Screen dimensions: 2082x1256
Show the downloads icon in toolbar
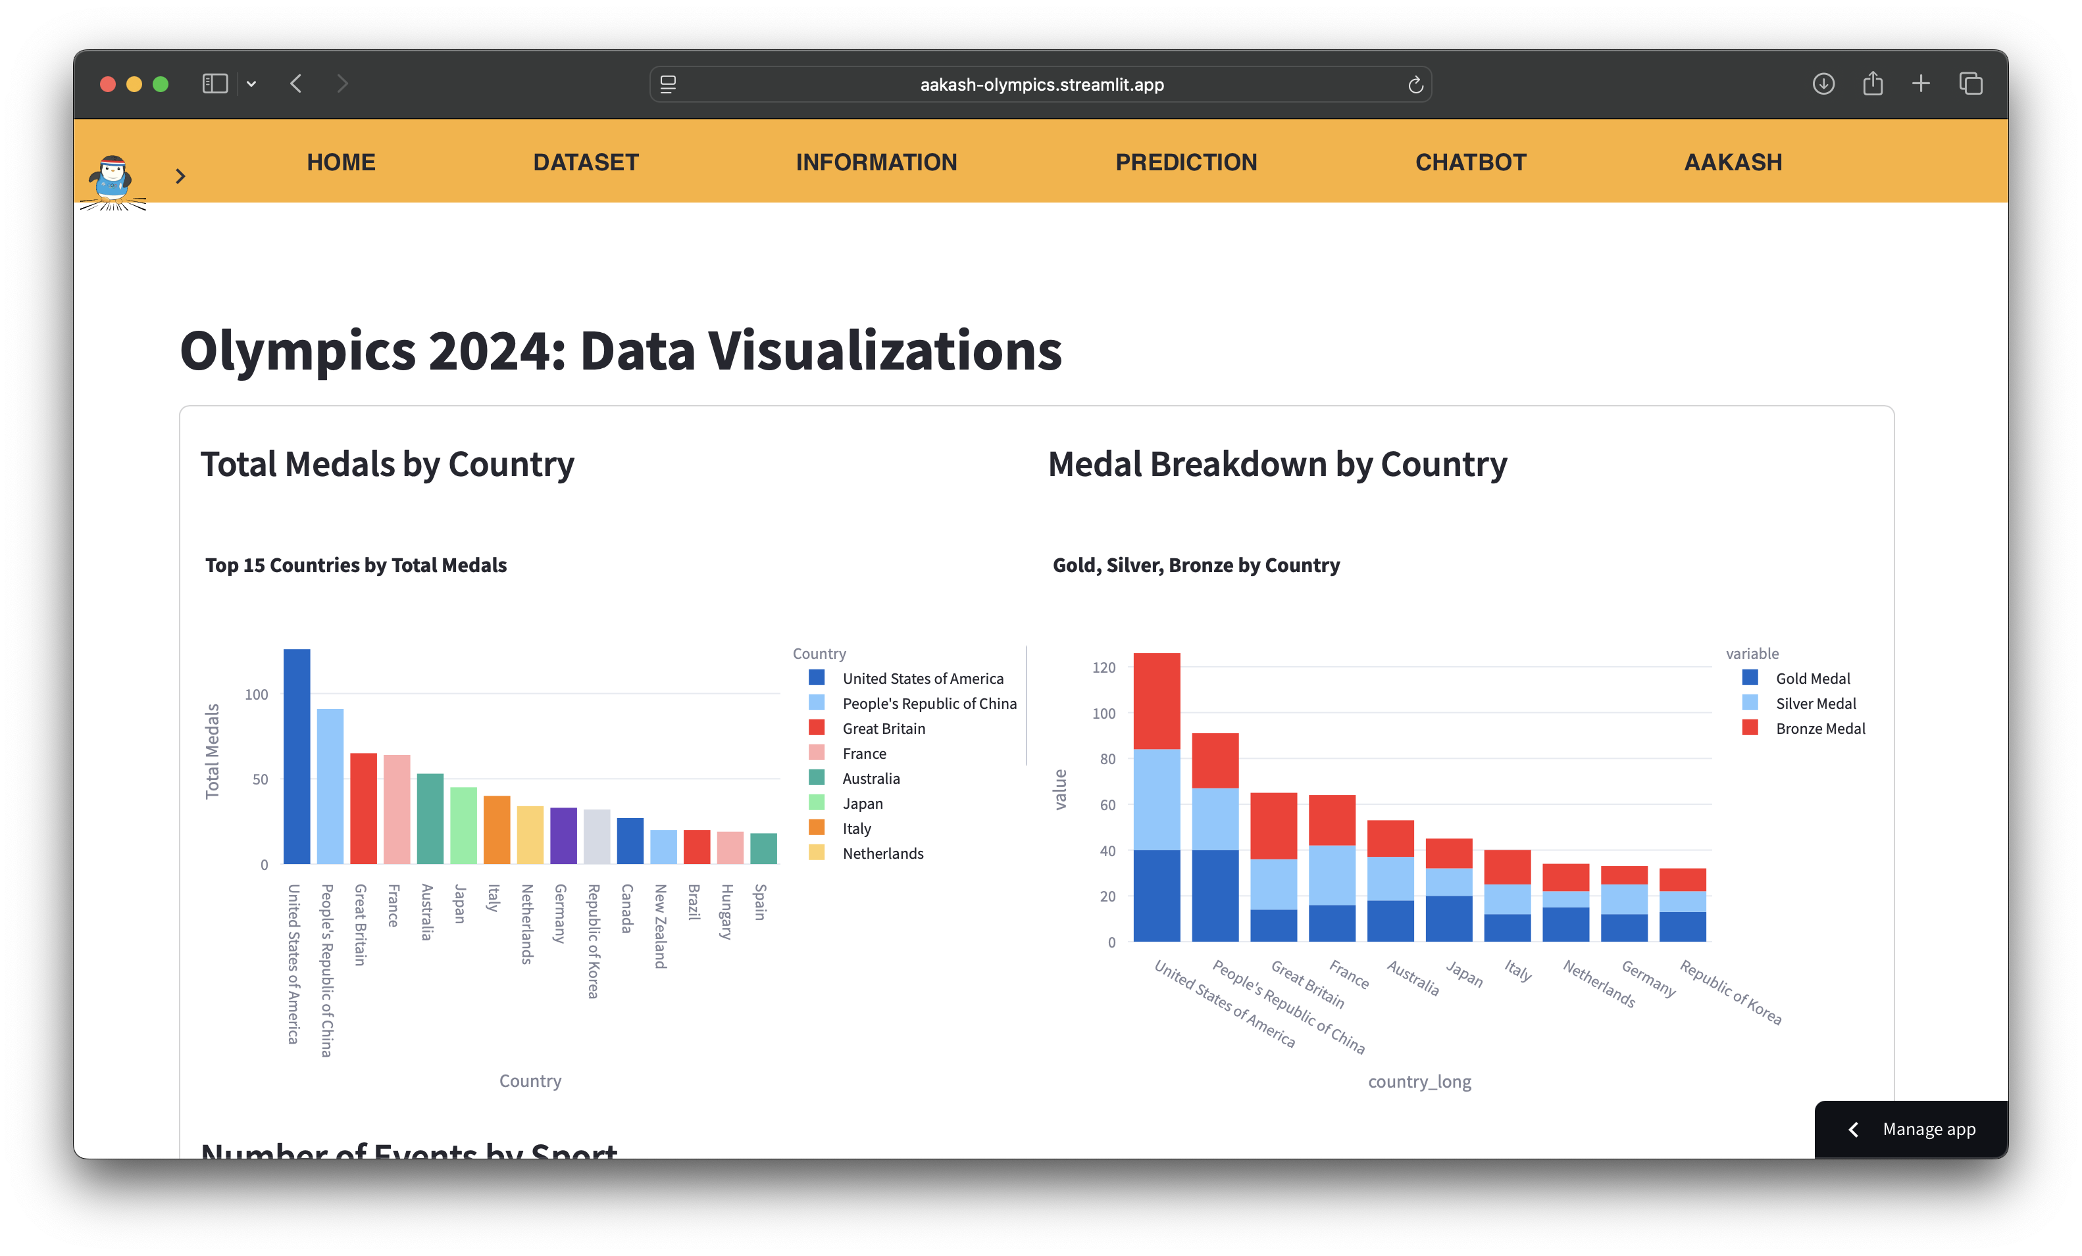click(1823, 84)
